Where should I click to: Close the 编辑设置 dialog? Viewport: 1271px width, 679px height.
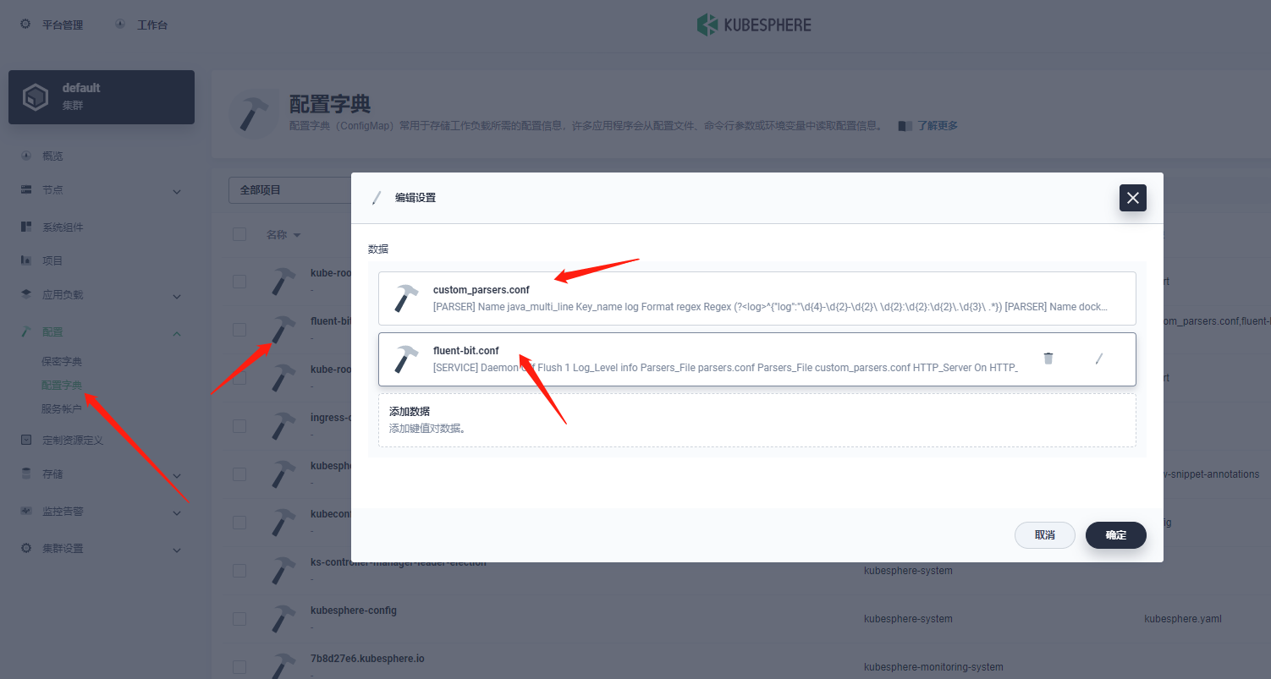(1133, 198)
